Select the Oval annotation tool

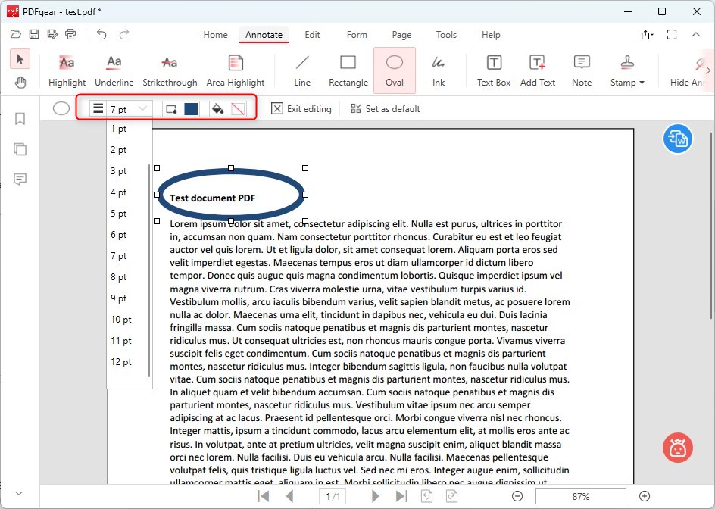[394, 67]
